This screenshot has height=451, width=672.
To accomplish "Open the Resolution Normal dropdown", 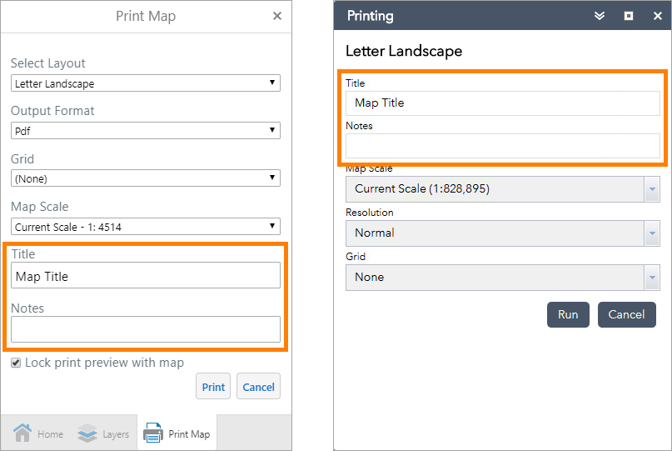I will tap(502, 233).
